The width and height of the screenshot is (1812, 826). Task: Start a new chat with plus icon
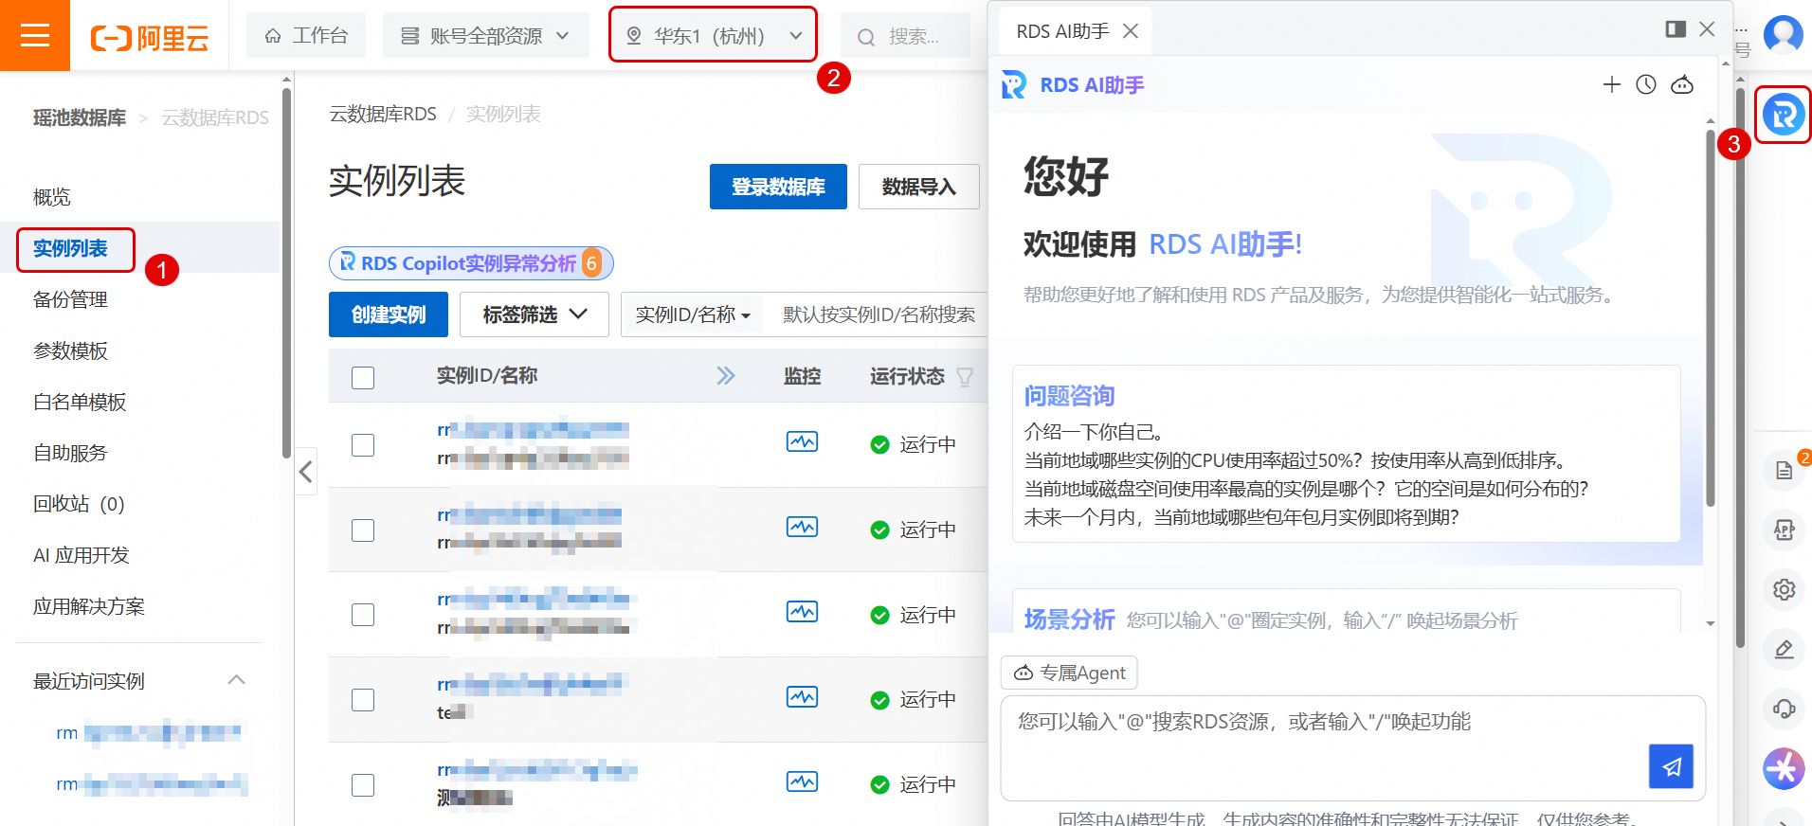[x=1612, y=84]
